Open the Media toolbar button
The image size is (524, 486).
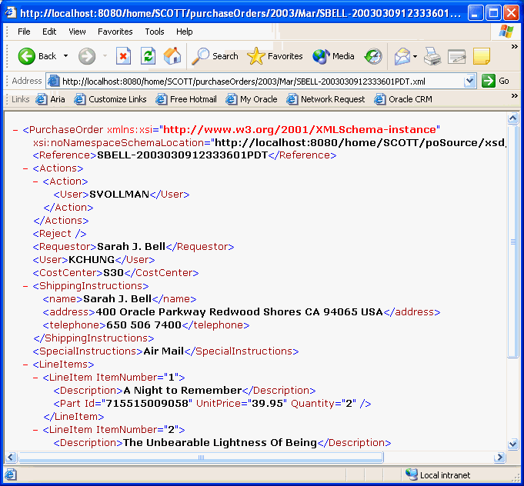click(x=334, y=56)
